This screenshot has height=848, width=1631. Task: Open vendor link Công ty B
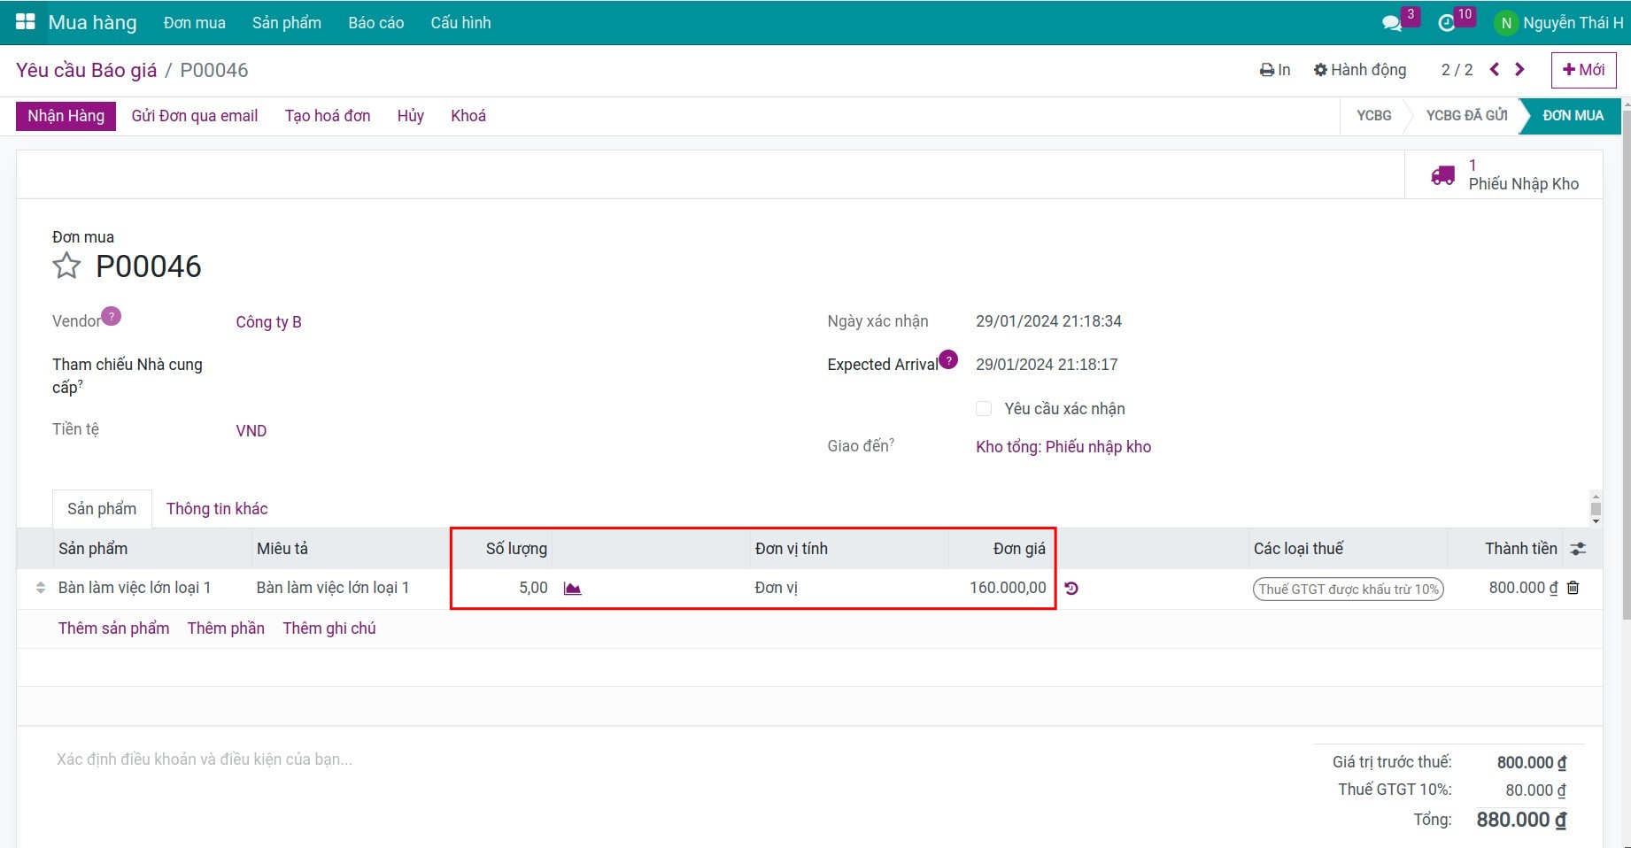[x=268, y=322]
